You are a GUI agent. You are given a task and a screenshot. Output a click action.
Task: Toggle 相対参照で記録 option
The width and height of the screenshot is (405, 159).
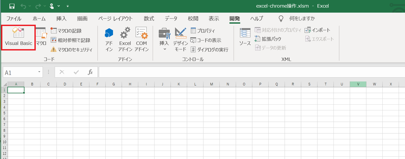click(70, 40)
